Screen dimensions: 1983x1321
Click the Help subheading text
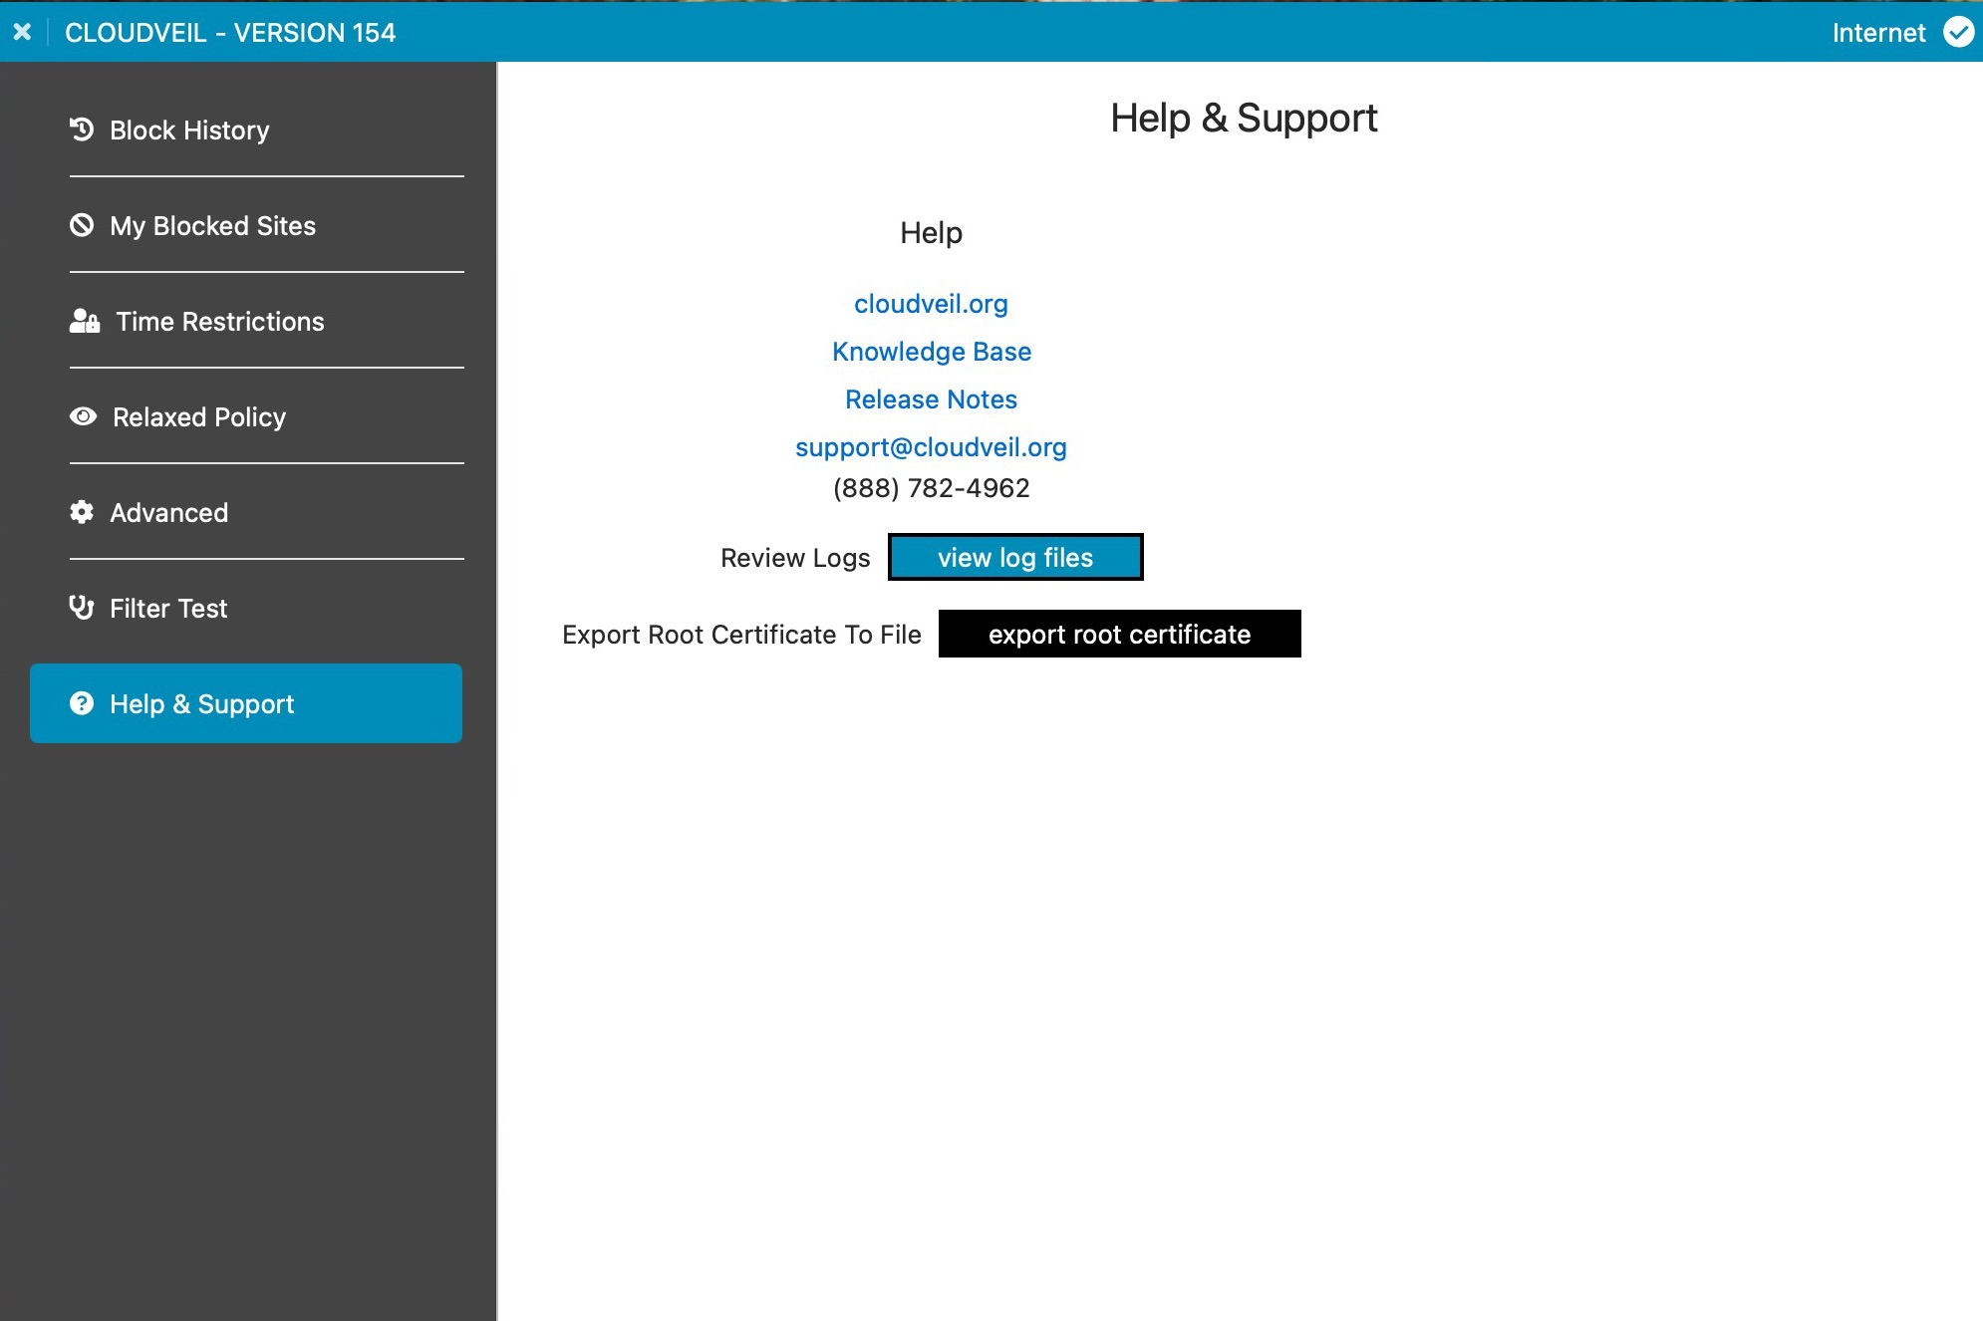click(x=931, y=233)
